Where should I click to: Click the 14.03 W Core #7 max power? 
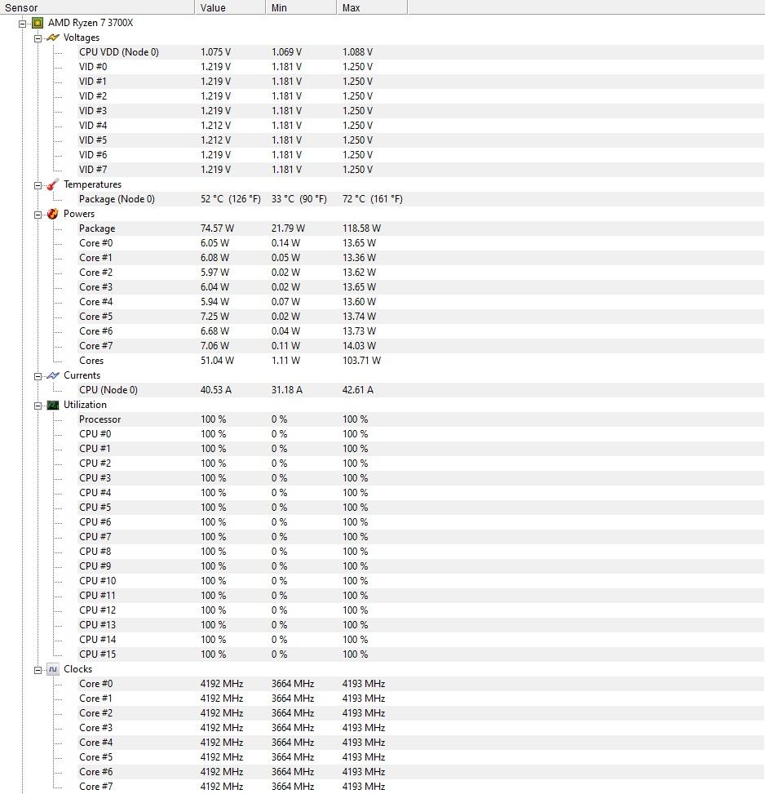click(x=359, y=346)
